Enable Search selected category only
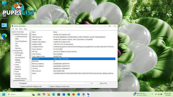The width and height of the screenshot is (173, 97). 20,86
